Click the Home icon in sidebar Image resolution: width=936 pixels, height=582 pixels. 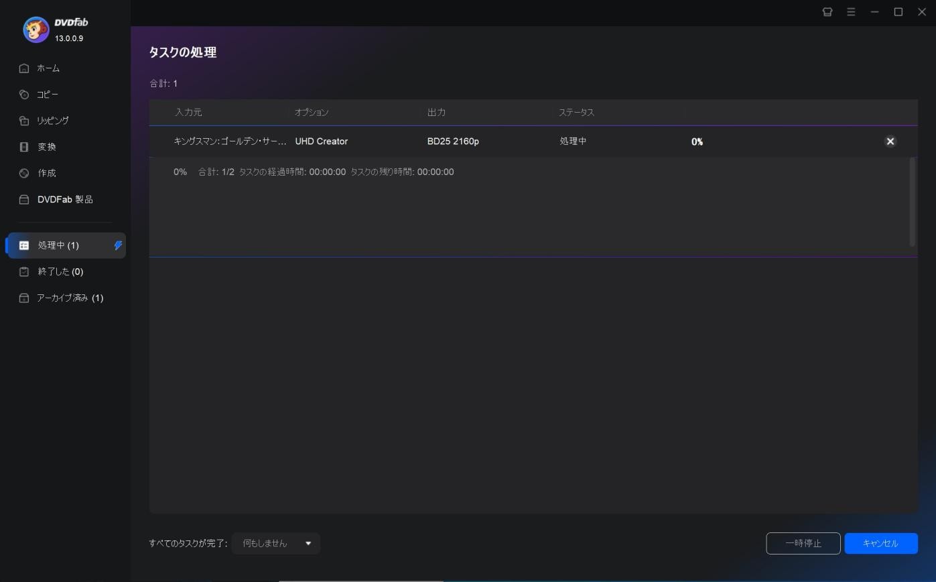tap(24, 68)
